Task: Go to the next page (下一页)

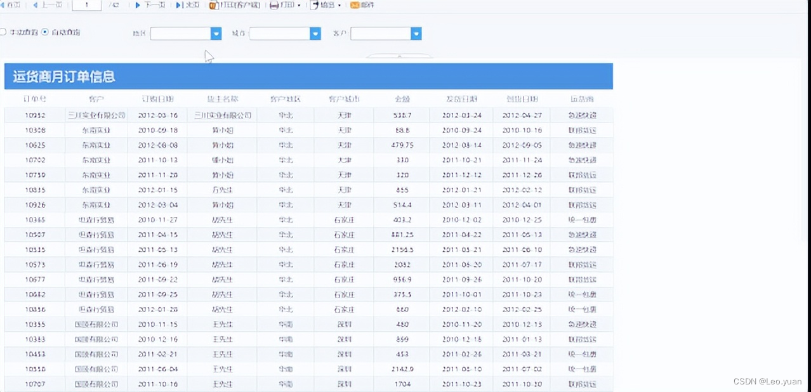Action: click(150, 5)
